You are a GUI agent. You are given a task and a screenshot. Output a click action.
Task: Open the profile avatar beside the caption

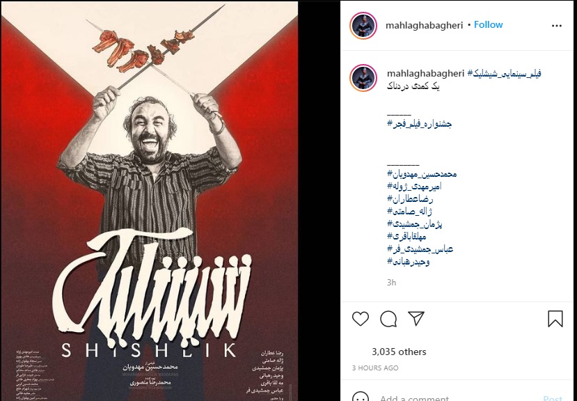point(363,78)
